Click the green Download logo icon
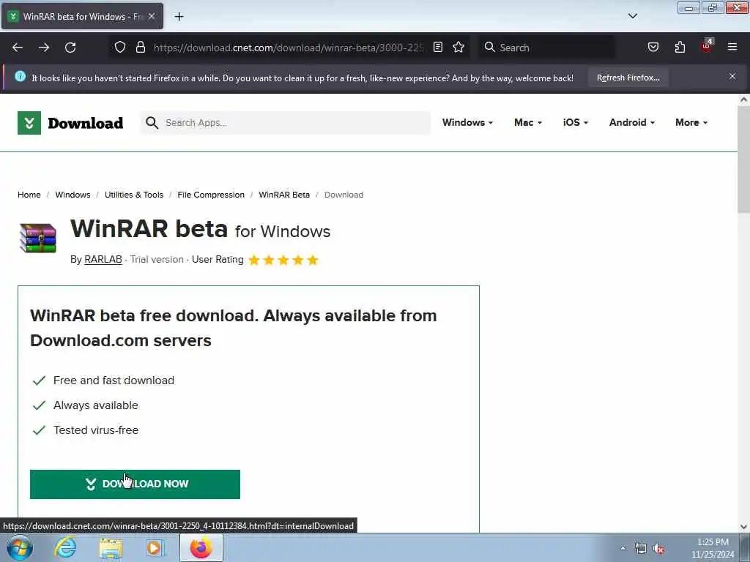The height and width of the screenshot is (562, 750). pyautogui.click(x=29, y=123)
